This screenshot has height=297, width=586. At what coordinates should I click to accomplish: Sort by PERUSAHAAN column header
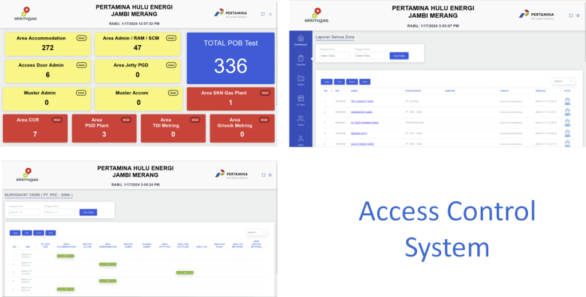[x=413, y=91]
